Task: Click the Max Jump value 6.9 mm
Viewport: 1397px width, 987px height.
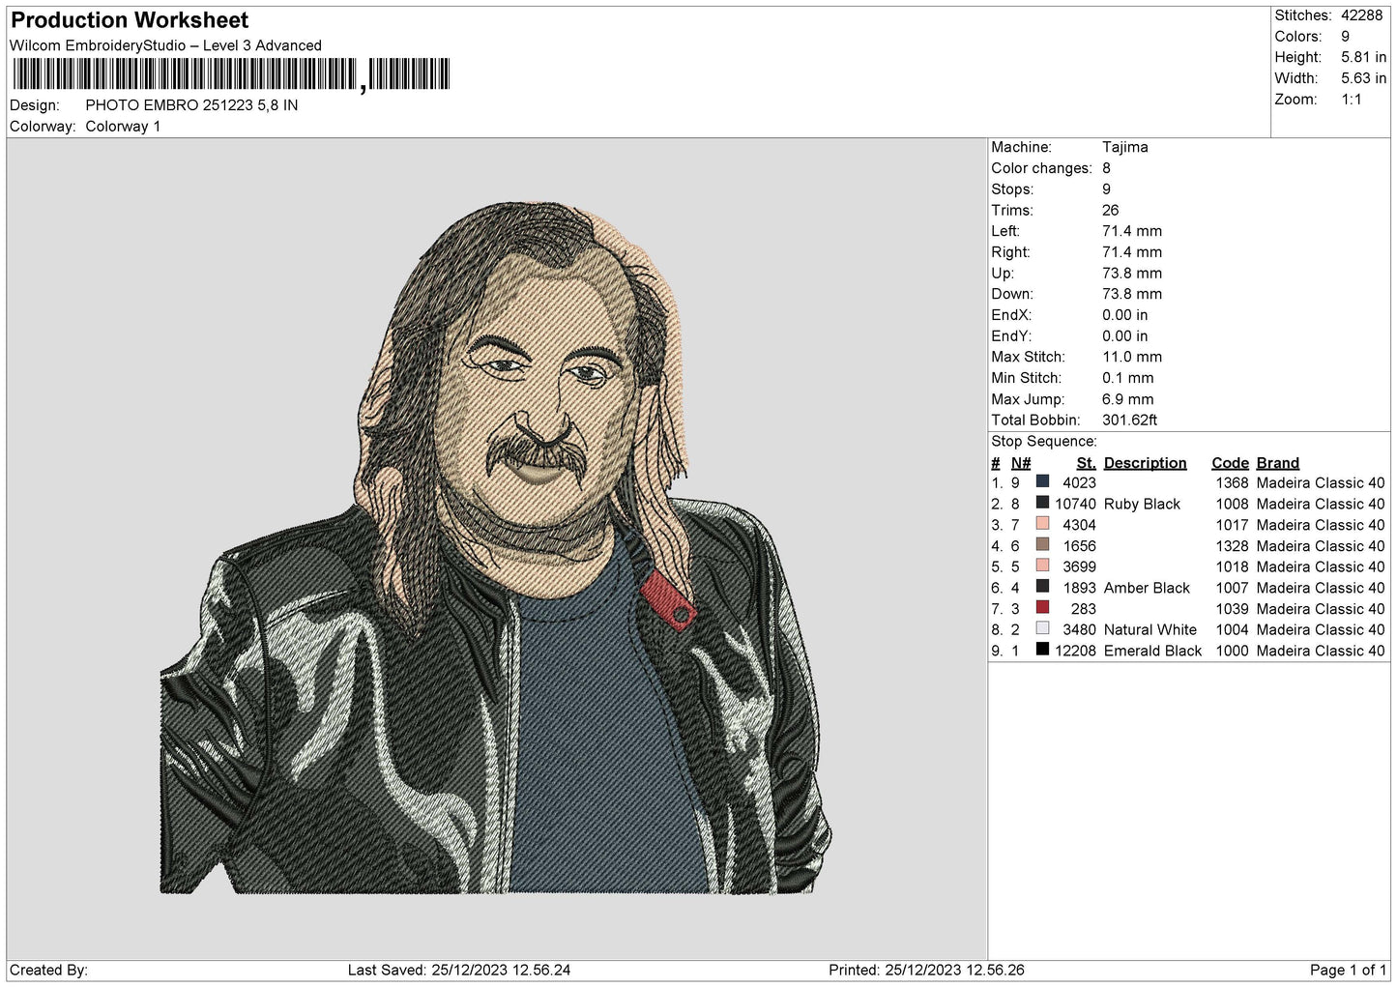Action: (x=1128, y=399)
